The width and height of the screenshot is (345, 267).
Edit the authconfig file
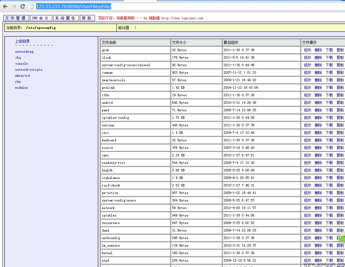click(x=308, y=238)
